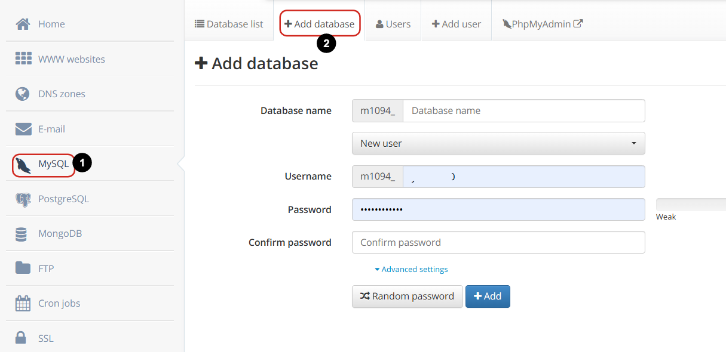Expand the New user dropdown
The image size is (726, 352).
pyautogui.click(x=498, y=143)
